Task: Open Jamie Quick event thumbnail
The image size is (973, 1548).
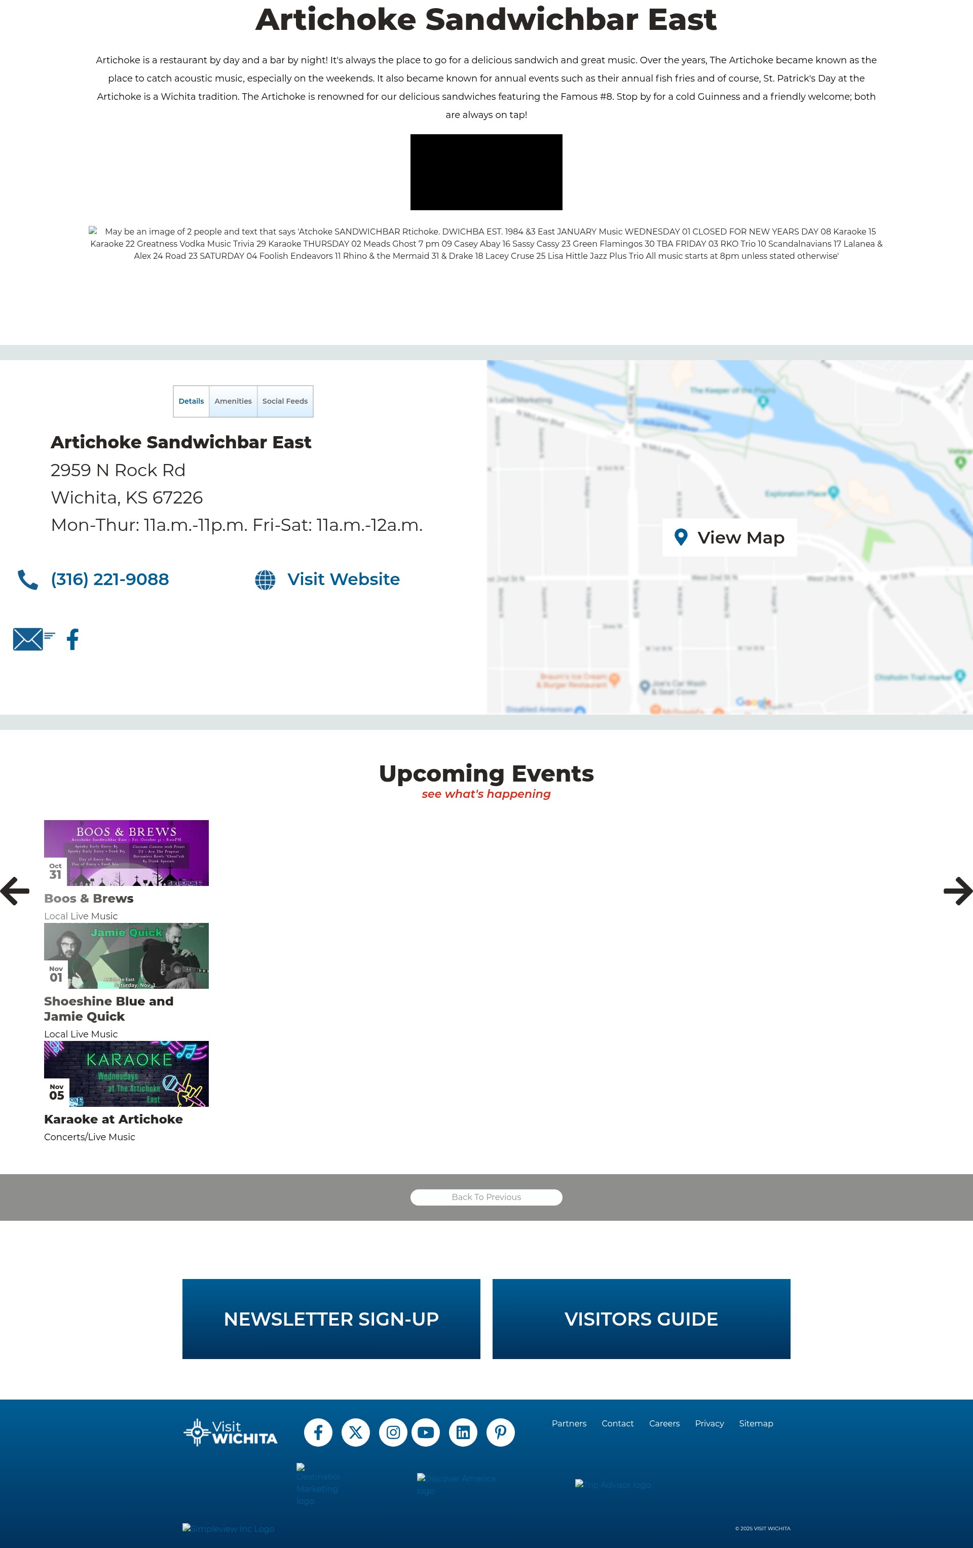Action: [126, 956]
